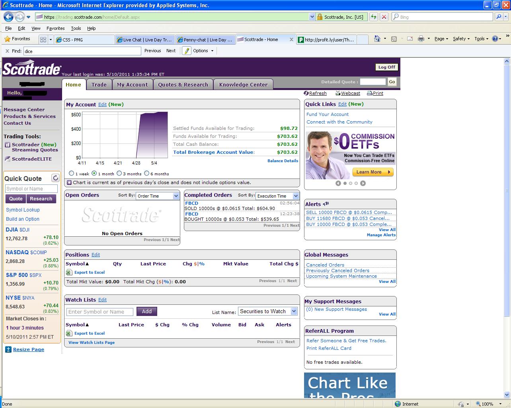Click the Webcast icon
This screenshot has height=408, width=511.
(x=338, y=93)
